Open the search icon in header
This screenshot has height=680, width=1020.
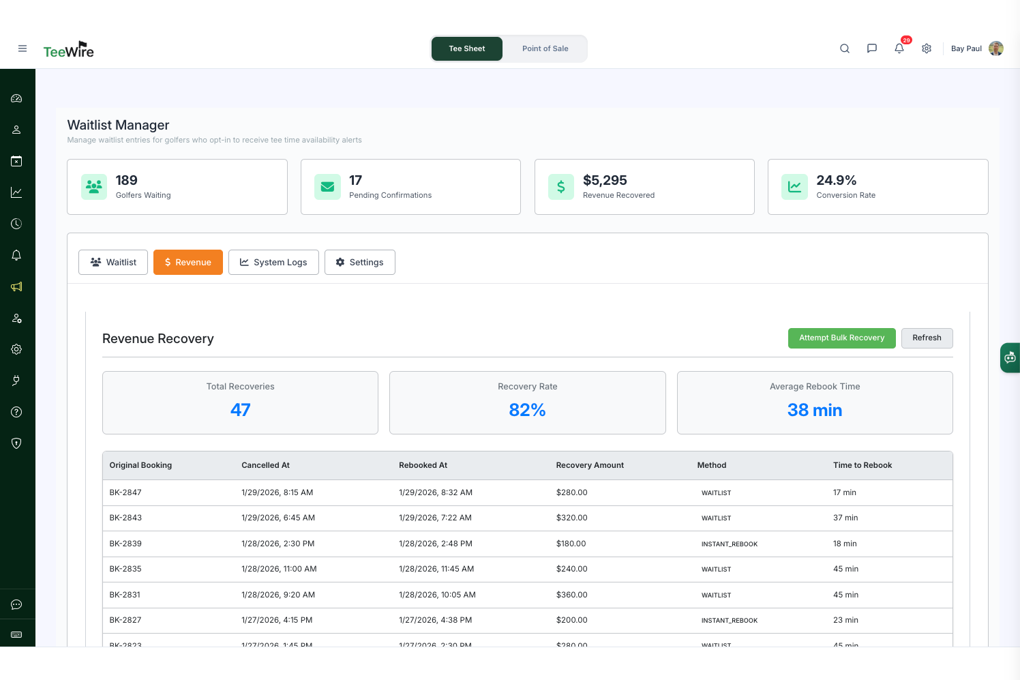[845, 48]
